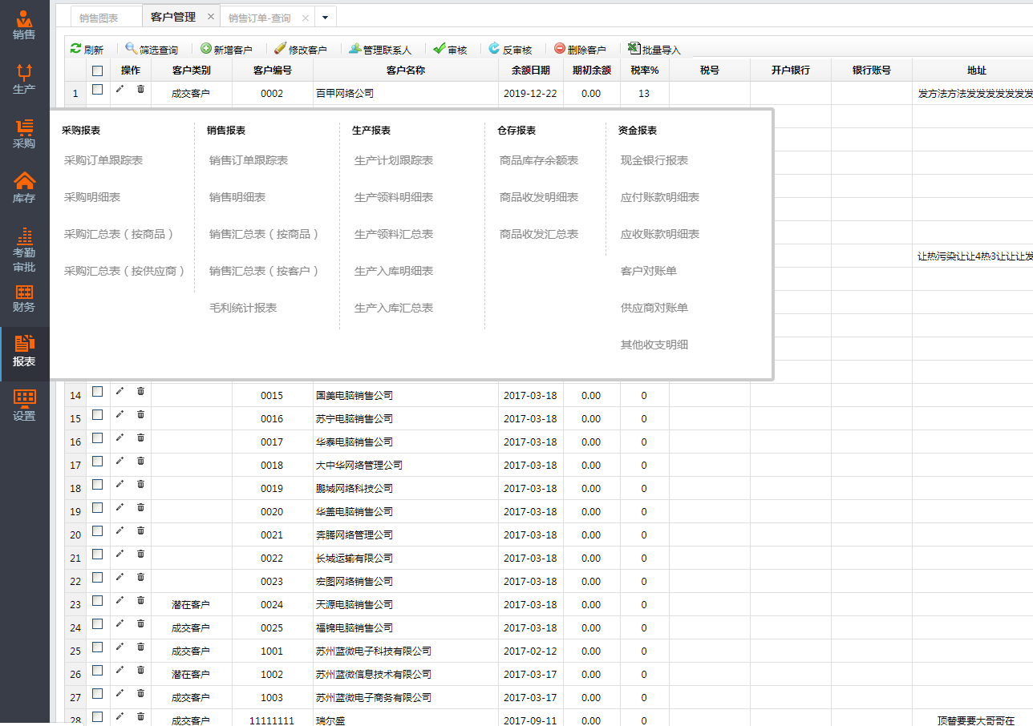This screenshot has height=726, width=1033.
Task: Switch to the 销售图表 tab
Action: click(99, 18)
